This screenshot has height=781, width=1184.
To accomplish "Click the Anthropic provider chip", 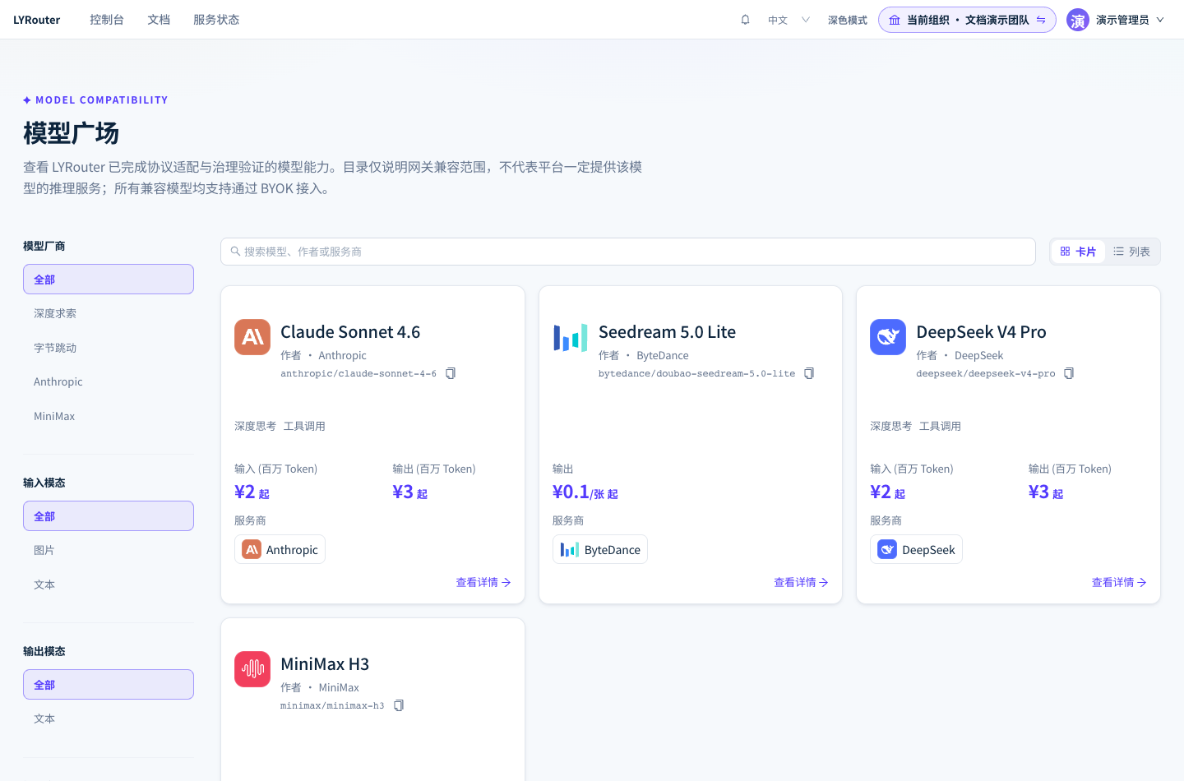I will point(280,550).
